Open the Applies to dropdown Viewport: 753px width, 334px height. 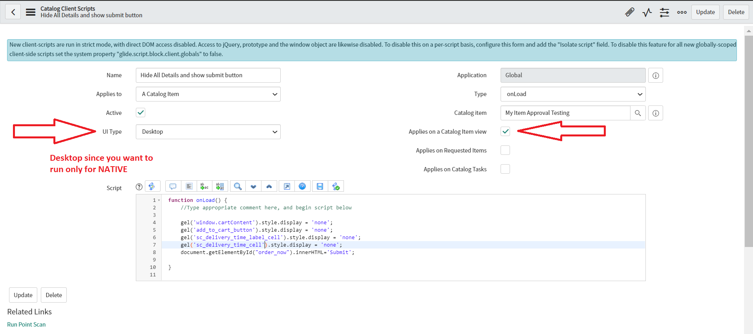click(208, 94)
